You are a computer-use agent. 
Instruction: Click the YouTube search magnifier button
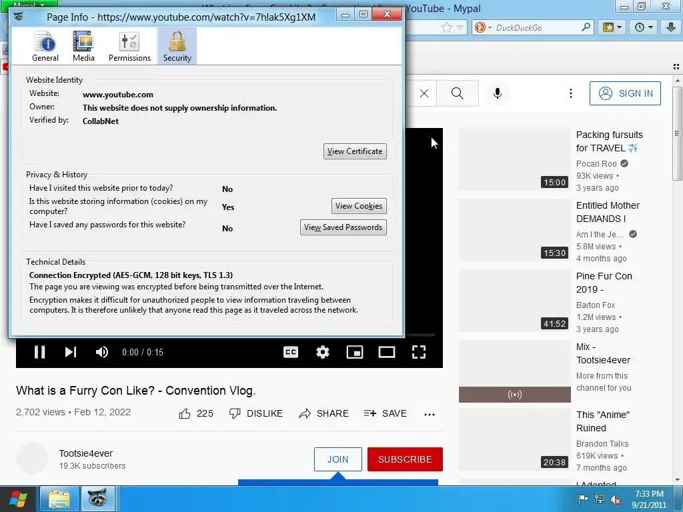458,93
